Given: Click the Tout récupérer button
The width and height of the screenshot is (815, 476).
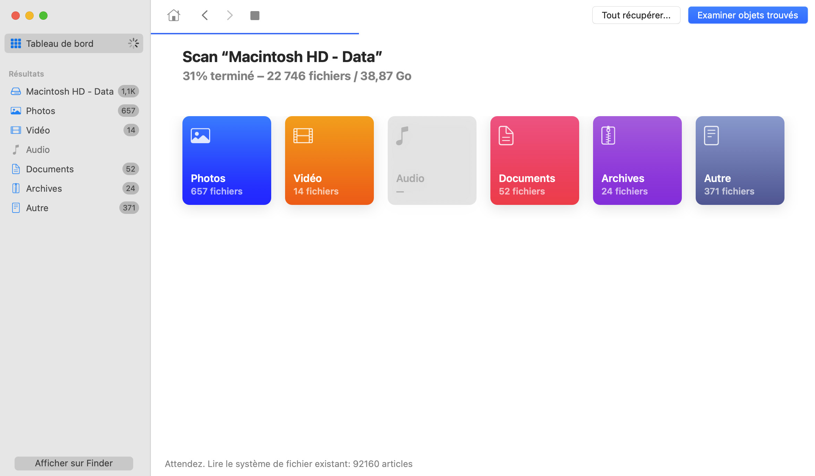Looking at the screenshot, I should [635, 15].
